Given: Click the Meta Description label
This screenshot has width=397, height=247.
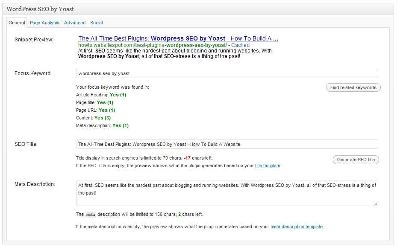Looking at the screenshot, I should pos(35,184).
